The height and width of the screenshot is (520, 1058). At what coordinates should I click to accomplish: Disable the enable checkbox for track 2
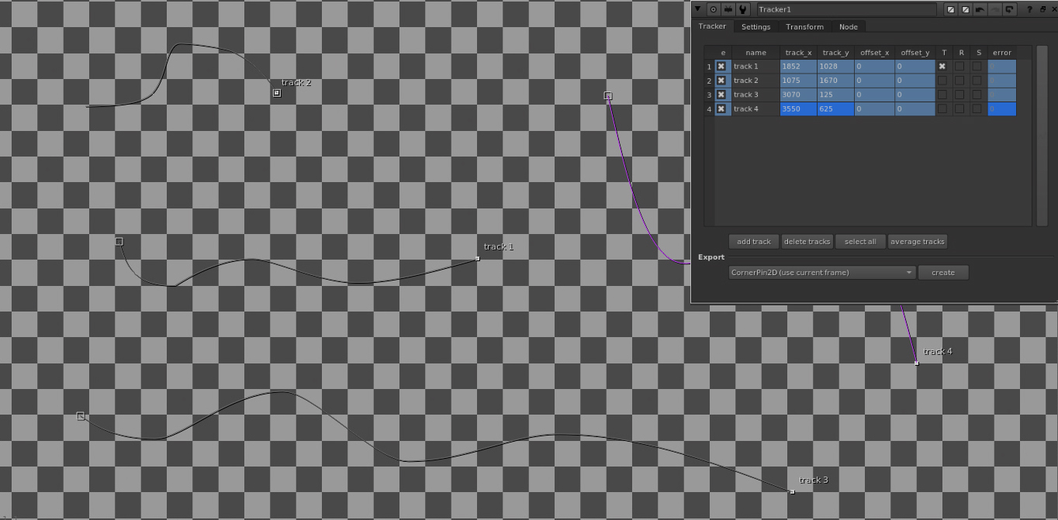click(721, 81)
